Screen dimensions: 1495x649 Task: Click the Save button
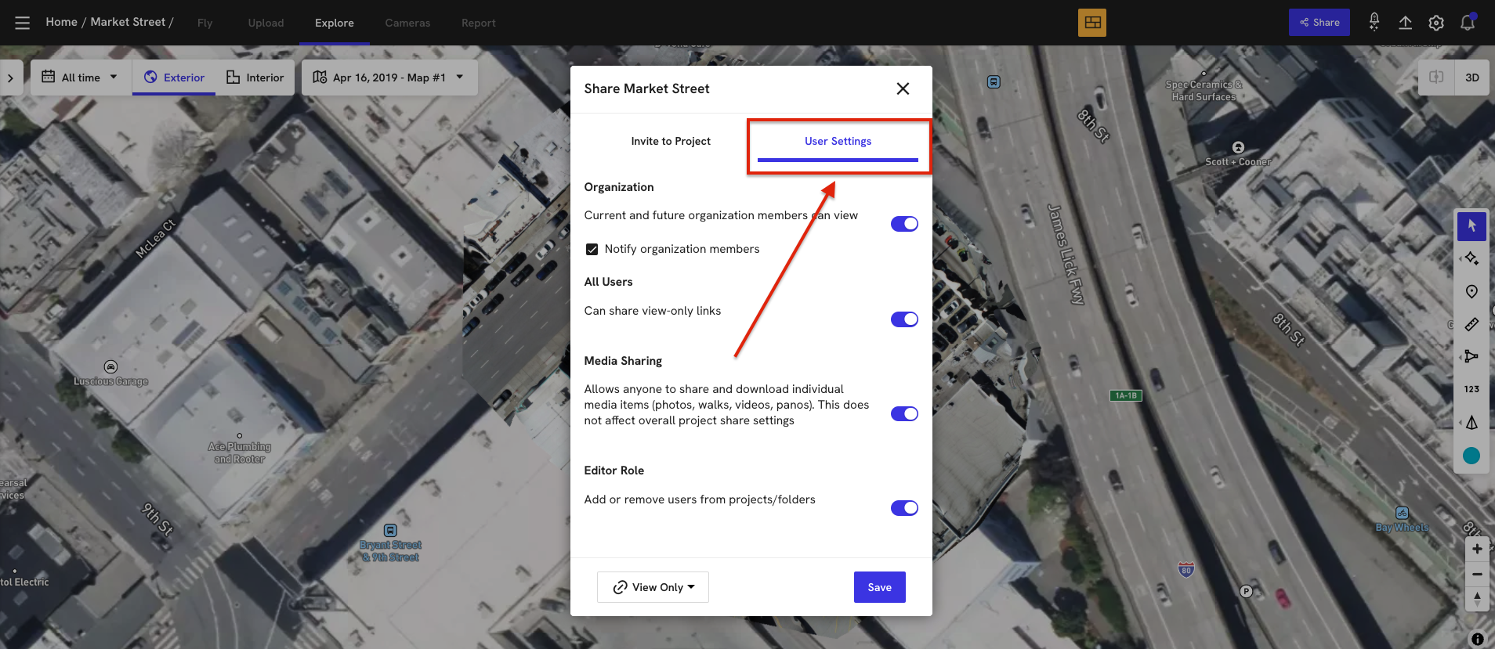879,587
